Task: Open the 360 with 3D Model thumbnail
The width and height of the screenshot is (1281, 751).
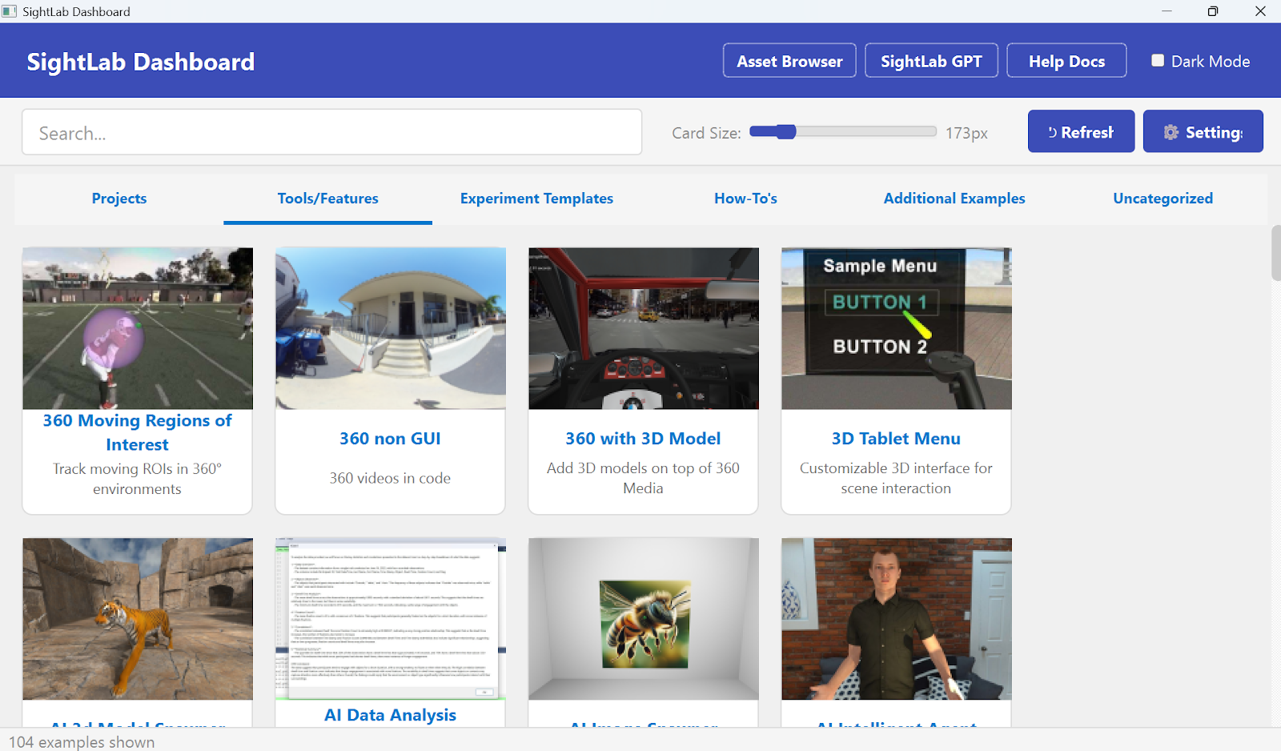Action: [644, 328]
